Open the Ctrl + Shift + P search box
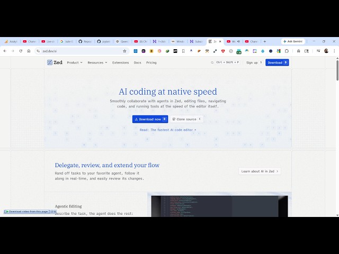The width and height of the screenshot is (339, 254). point(227,62)
